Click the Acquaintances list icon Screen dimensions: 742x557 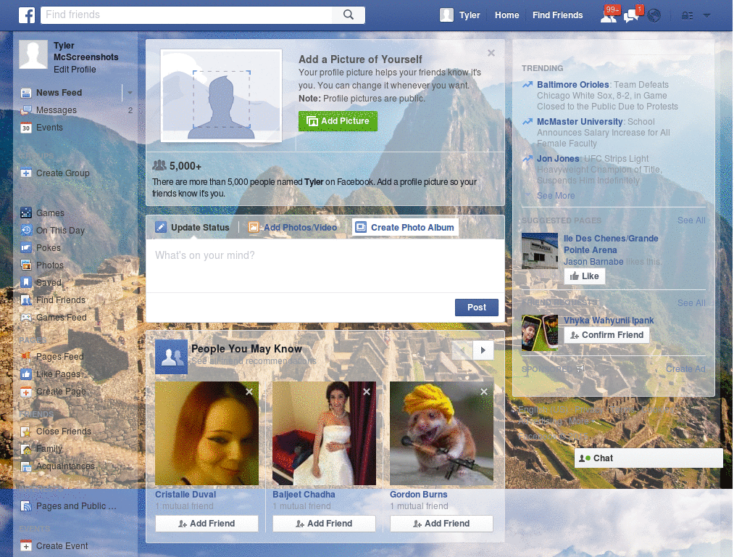26,466
